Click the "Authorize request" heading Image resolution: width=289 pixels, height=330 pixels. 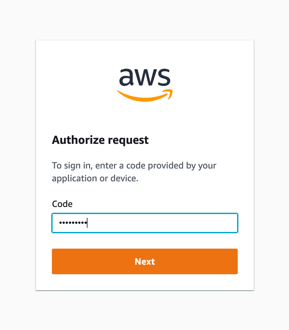point(100,140)
